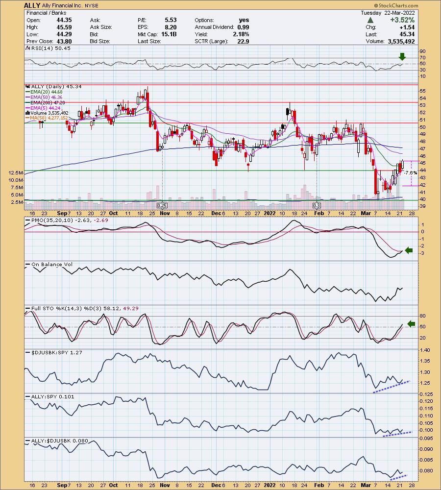This screenshot has height=490, width=441.
Task: Click the EMA(200) 47.20 legend entry
Action: (x=45, y=102)
